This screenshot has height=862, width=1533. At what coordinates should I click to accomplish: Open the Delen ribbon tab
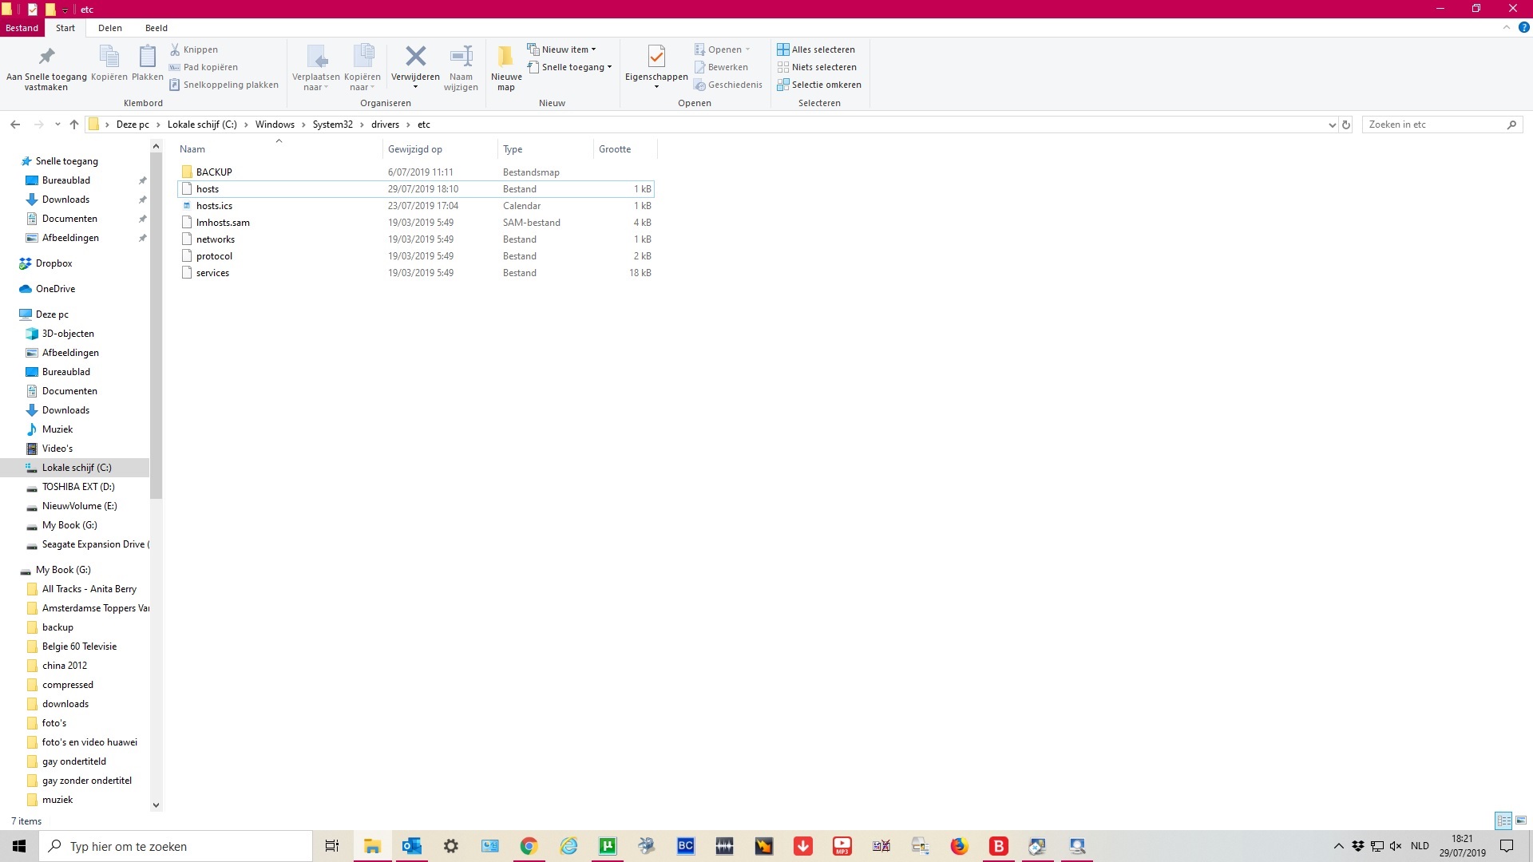[110, 28]
